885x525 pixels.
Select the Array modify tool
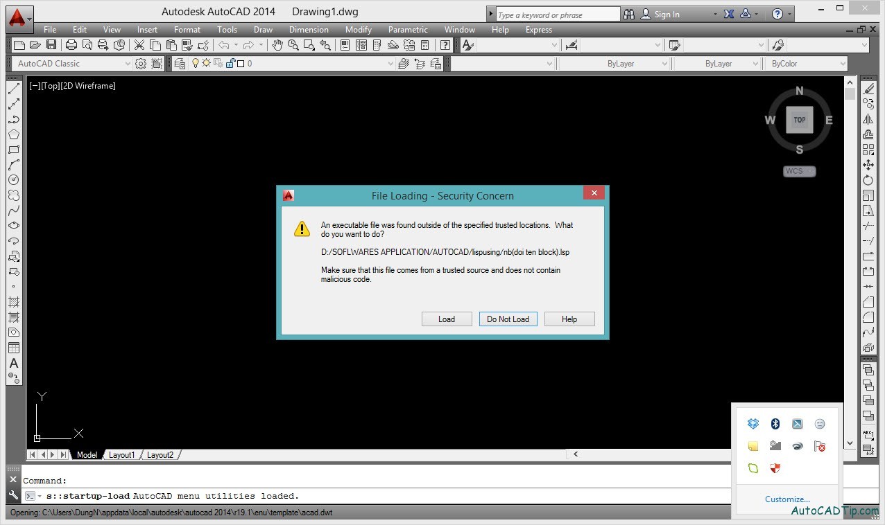click(x=868, y=150)
